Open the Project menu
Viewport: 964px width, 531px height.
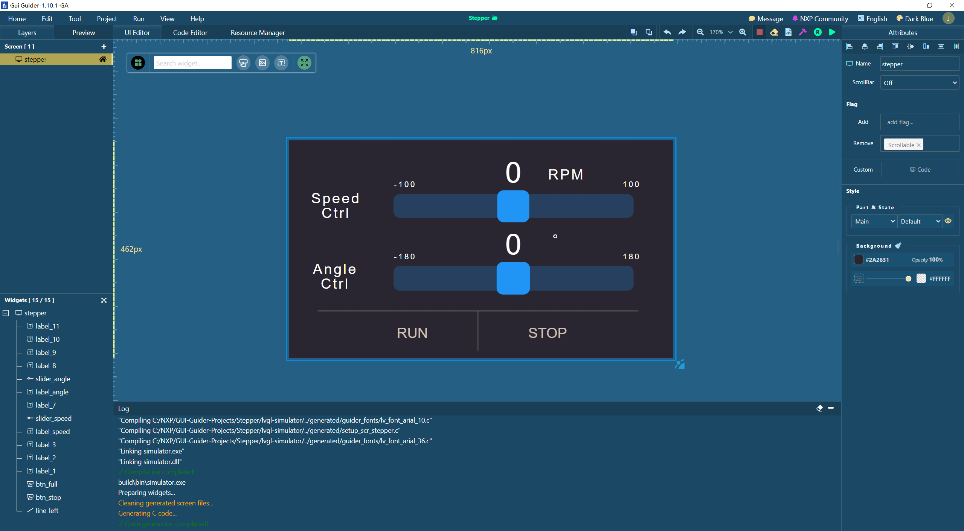107,19
